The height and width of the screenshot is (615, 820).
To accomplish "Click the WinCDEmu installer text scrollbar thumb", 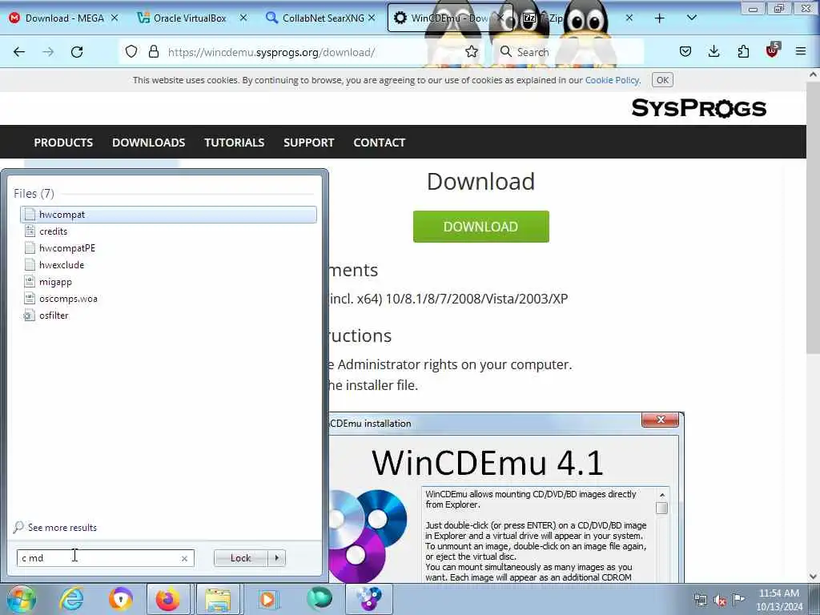I will coord(661,508).
